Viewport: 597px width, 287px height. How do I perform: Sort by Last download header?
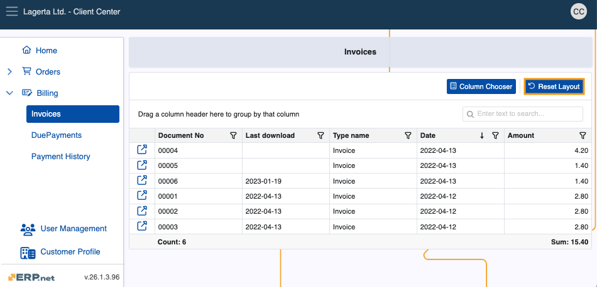coord(270,135)
